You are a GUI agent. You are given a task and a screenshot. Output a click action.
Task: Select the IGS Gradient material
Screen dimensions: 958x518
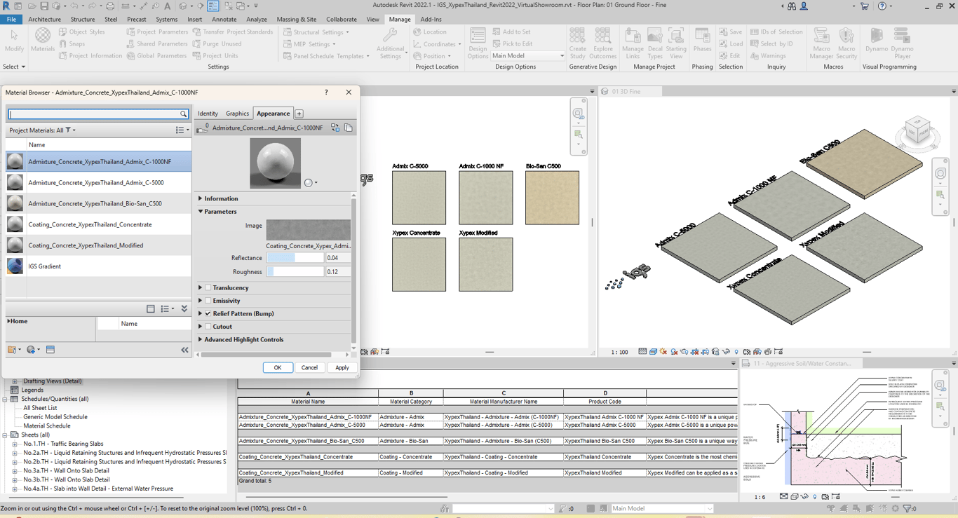click(98, 266)
